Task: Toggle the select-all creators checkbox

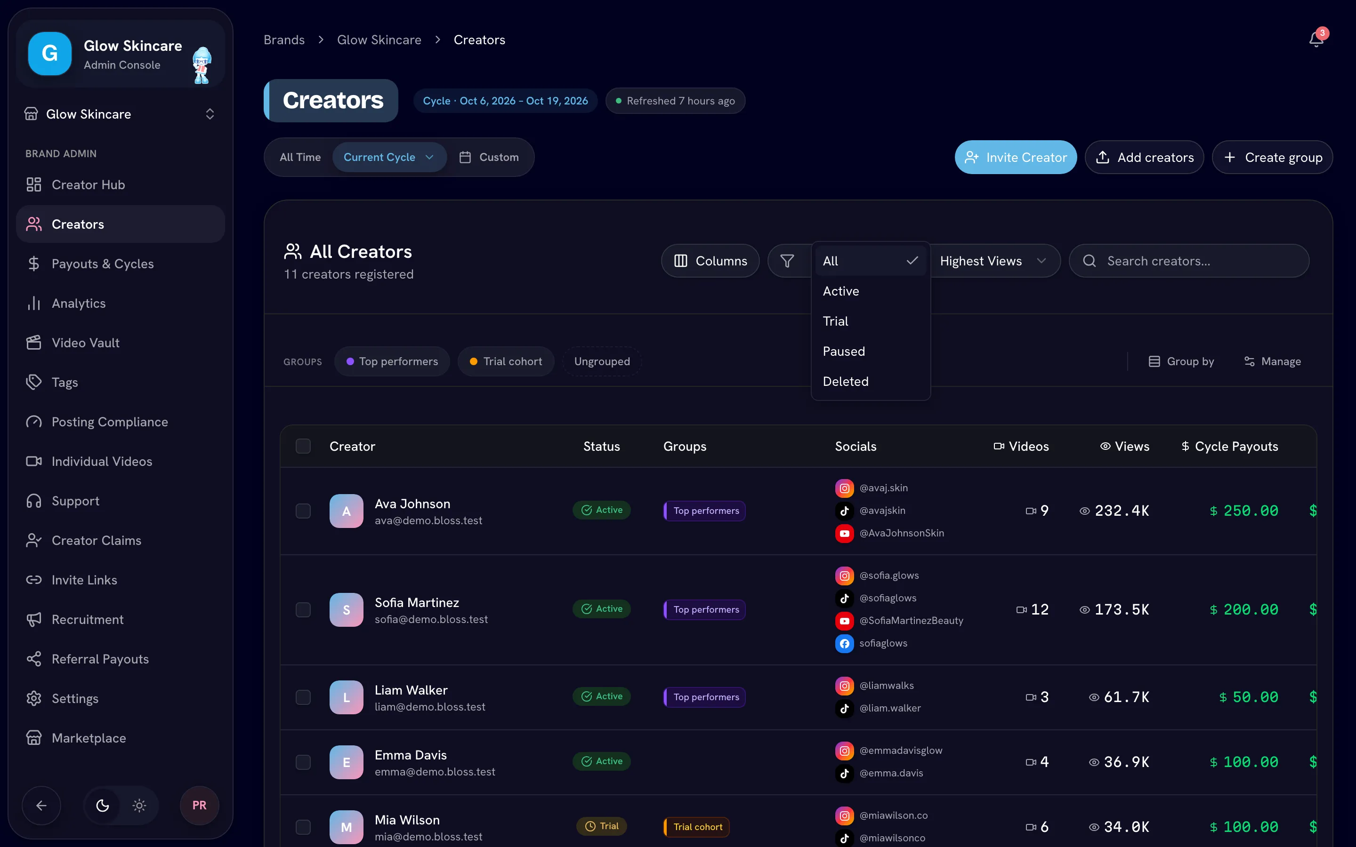Action: click(303, 446)
